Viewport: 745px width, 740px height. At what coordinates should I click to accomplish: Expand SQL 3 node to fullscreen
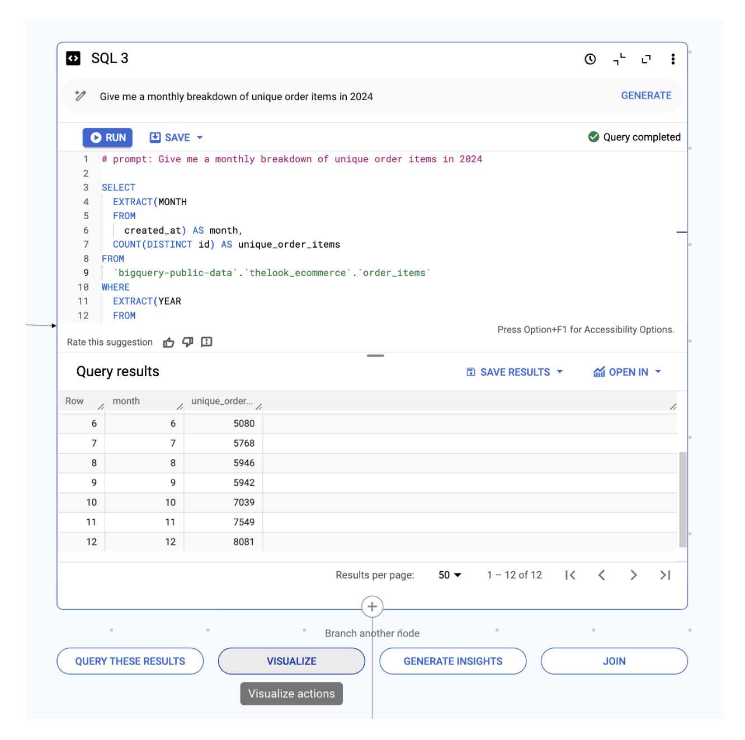pos(646,59)
